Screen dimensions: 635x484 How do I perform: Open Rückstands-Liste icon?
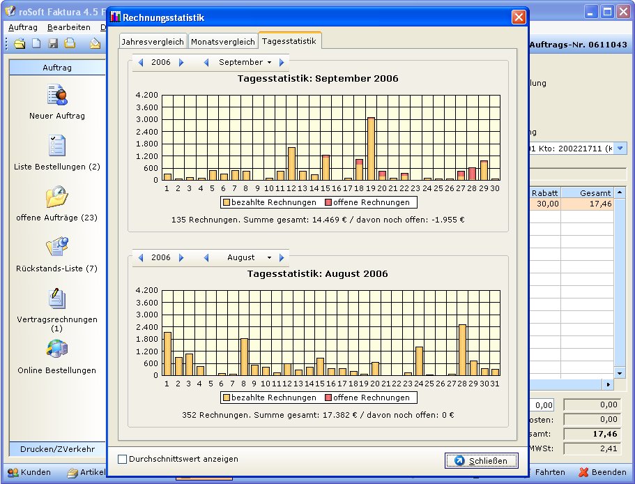click(56, 248)
